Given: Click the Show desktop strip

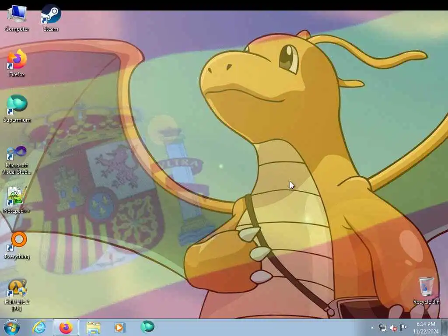Looking at the screenshot, I should click(x=445, y=327).
